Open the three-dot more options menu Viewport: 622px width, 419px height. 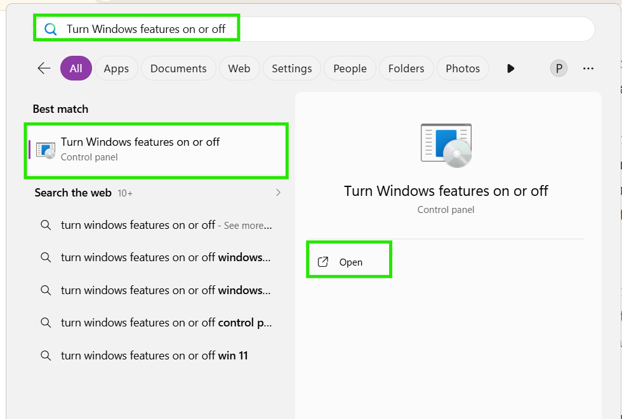pyautogui.click(x=588, y=68)
